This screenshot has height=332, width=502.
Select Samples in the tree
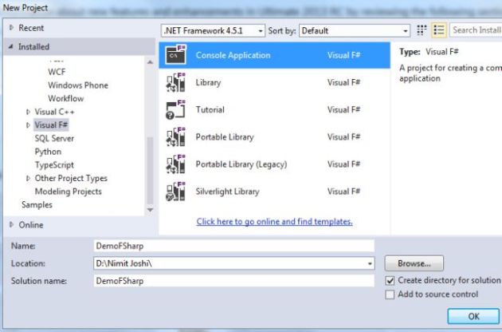pyautogui.click(x=37, y=204)
